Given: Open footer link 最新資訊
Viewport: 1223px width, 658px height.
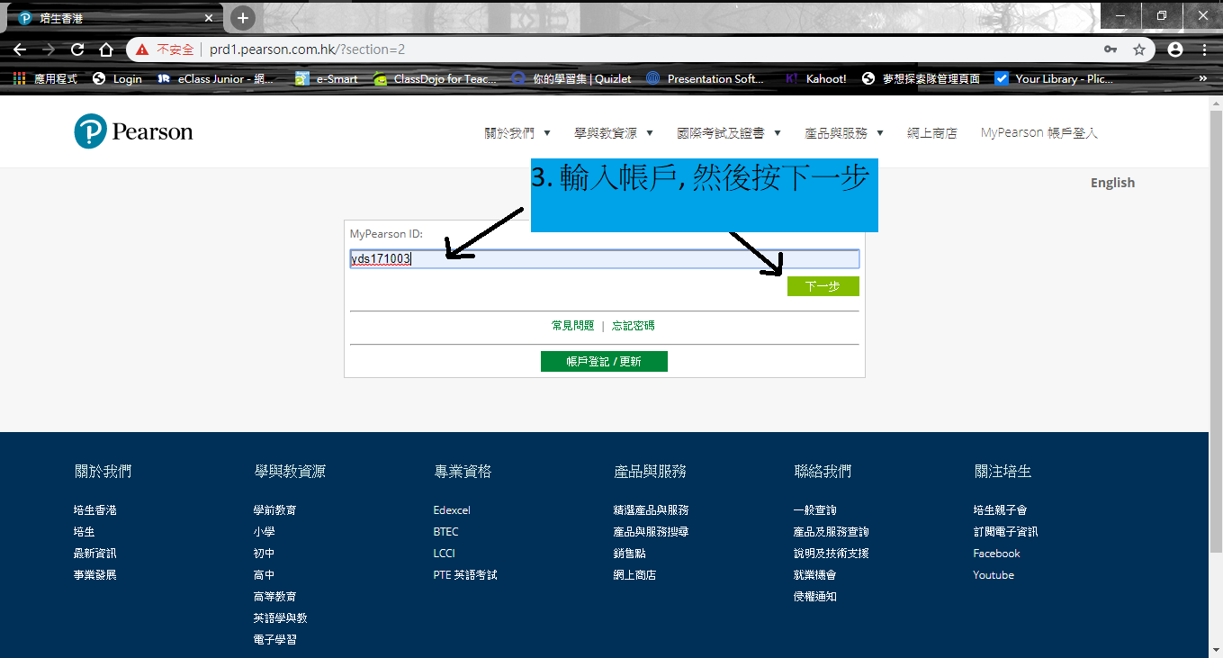Looking at the screenshot, I should tap(95, 554).
